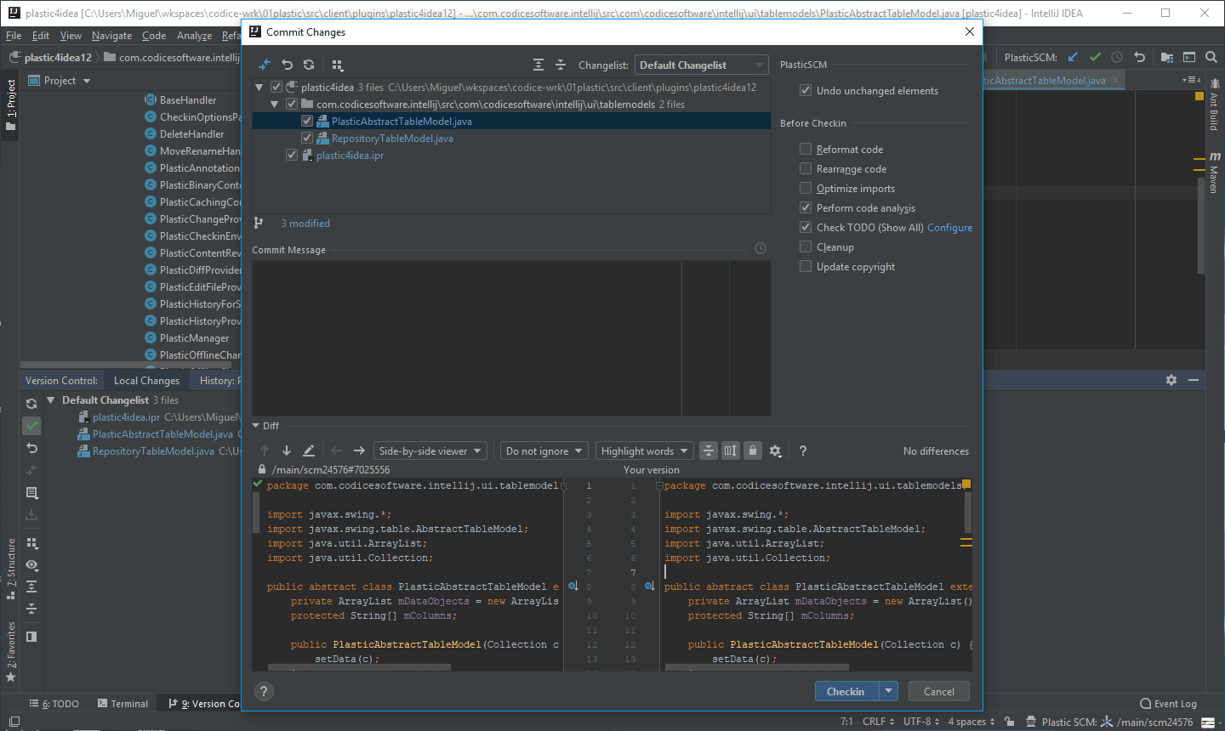This screenshot has width=1225, height=731.
Task: Toggle synchronize scrolling in diff toolbar
Action: click(731, 450)
